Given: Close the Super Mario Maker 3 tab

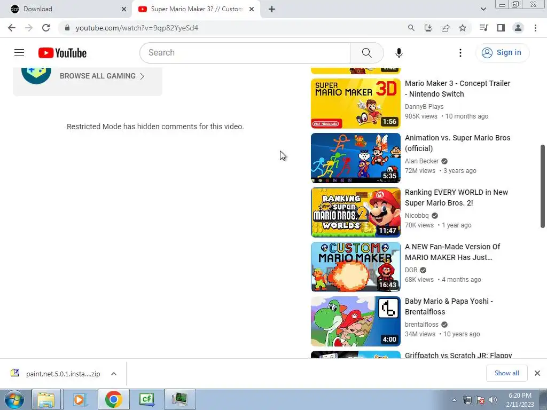Looking at the screenshot, I should tap(252, 10).
